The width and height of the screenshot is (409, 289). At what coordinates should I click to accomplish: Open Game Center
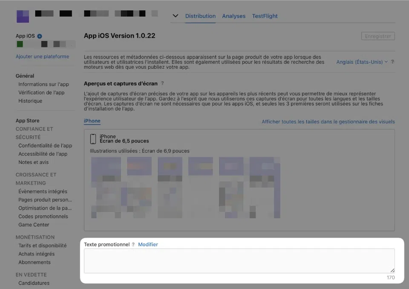pos(34,225)
